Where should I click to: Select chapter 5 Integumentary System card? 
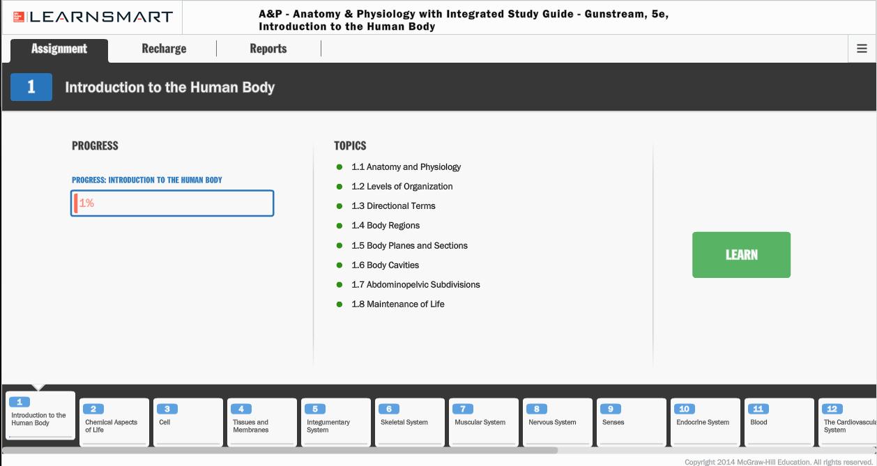(x=336, y=421)
